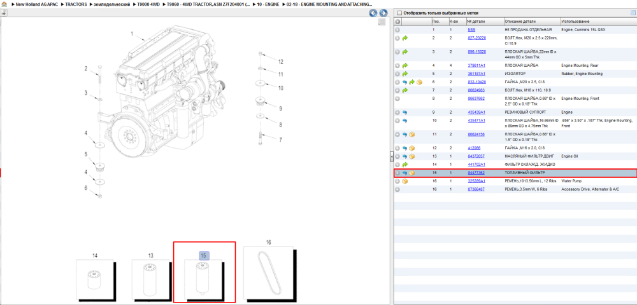Select row text 'ТОПЛИВНЫЙ ФИЛЬТР'

(x=524, y=173)
